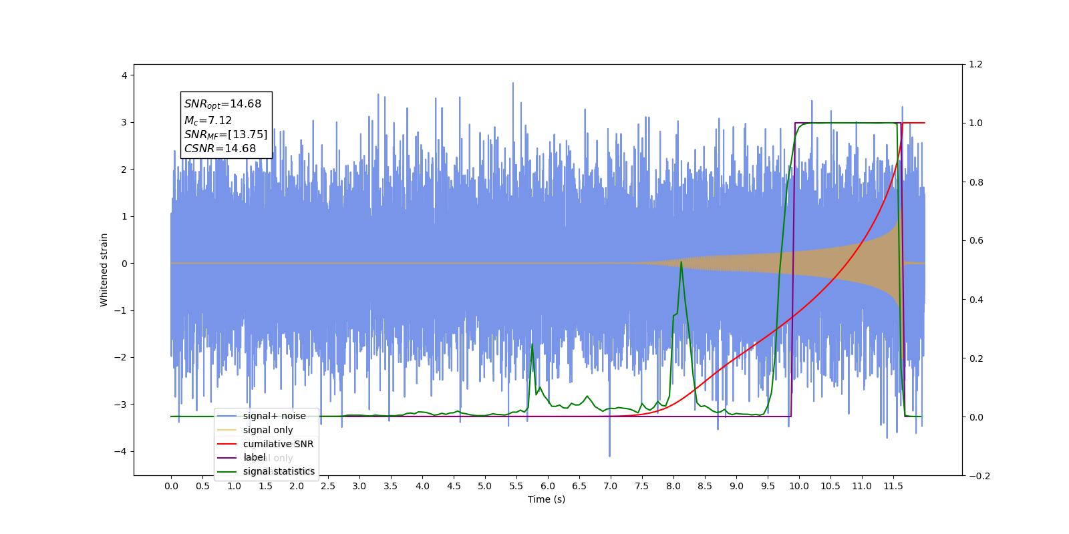Click x-axis tick label 4.5
This screenshot has width=1069, height=534.
click(x=454, y=486)
